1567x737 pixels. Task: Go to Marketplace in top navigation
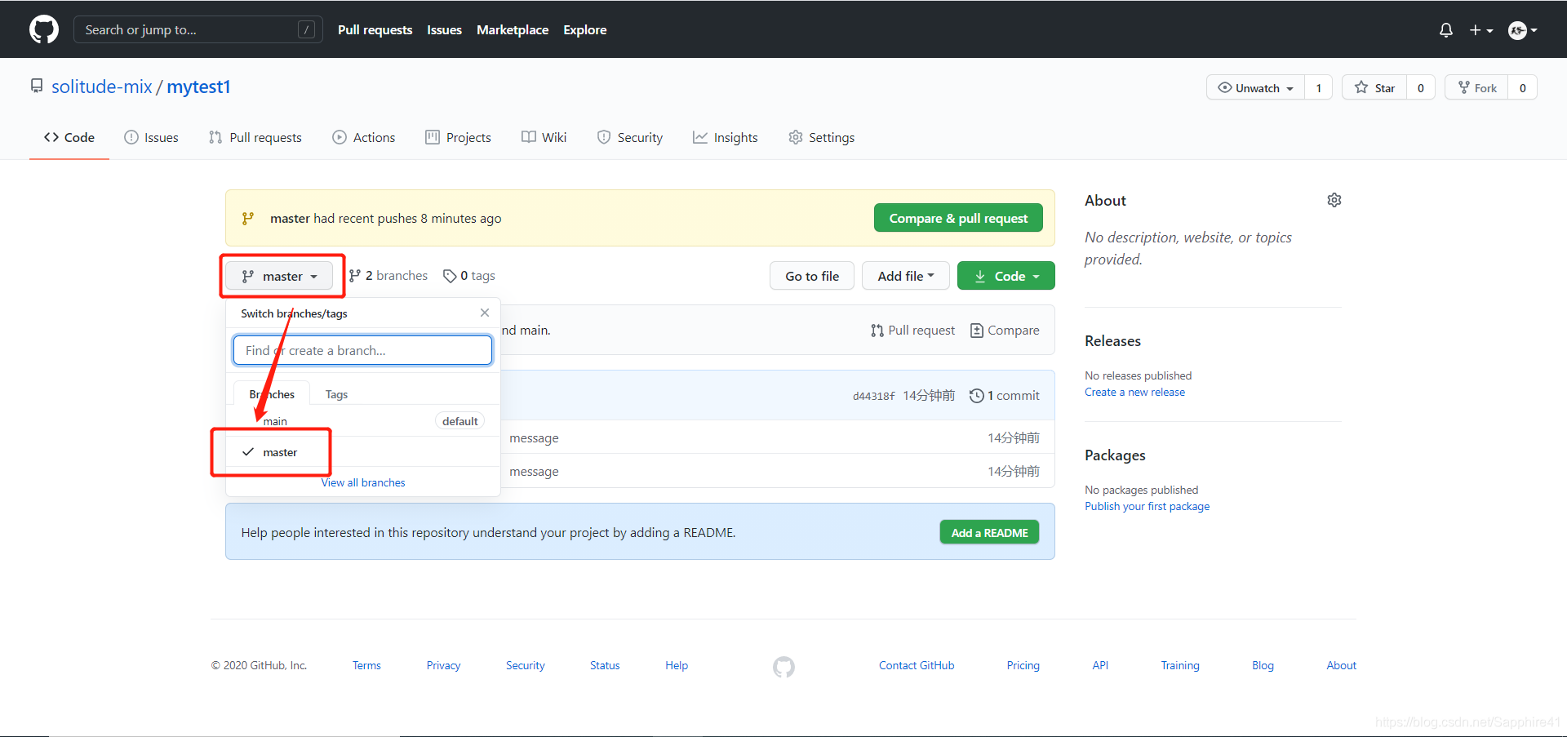(513, 29)
